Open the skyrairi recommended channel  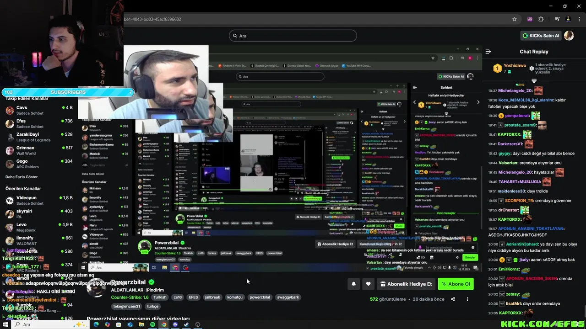39,213
